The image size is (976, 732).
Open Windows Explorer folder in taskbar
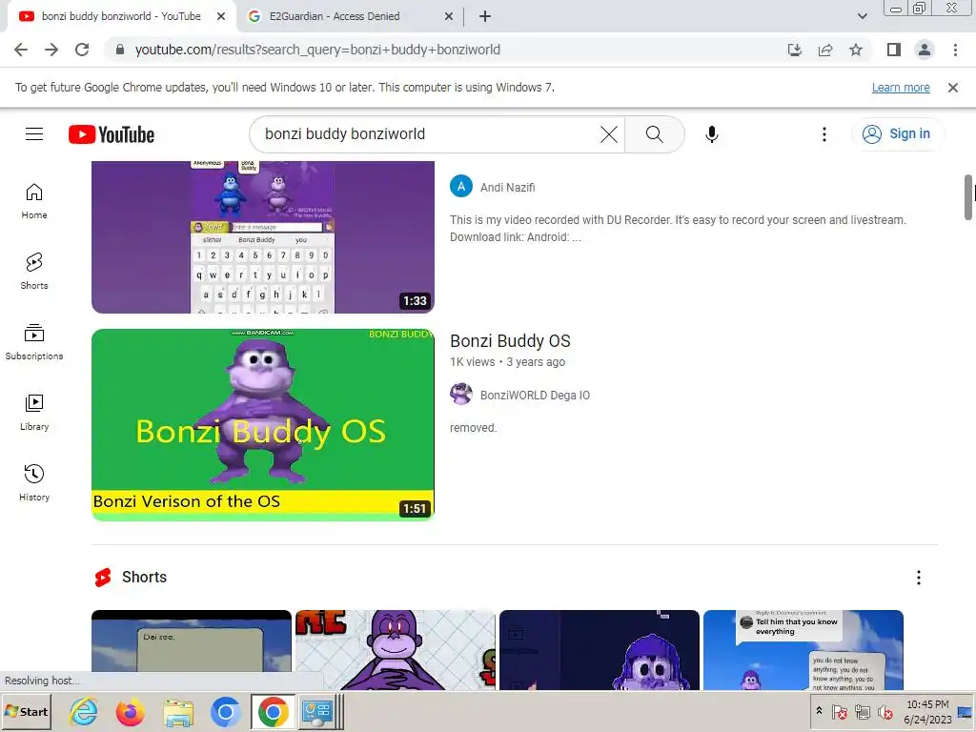(x=178, y=711)
